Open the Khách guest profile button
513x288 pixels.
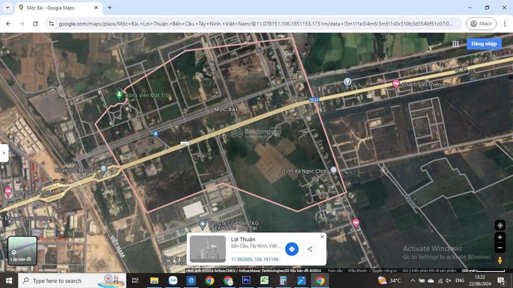click(x=481, y=24)
